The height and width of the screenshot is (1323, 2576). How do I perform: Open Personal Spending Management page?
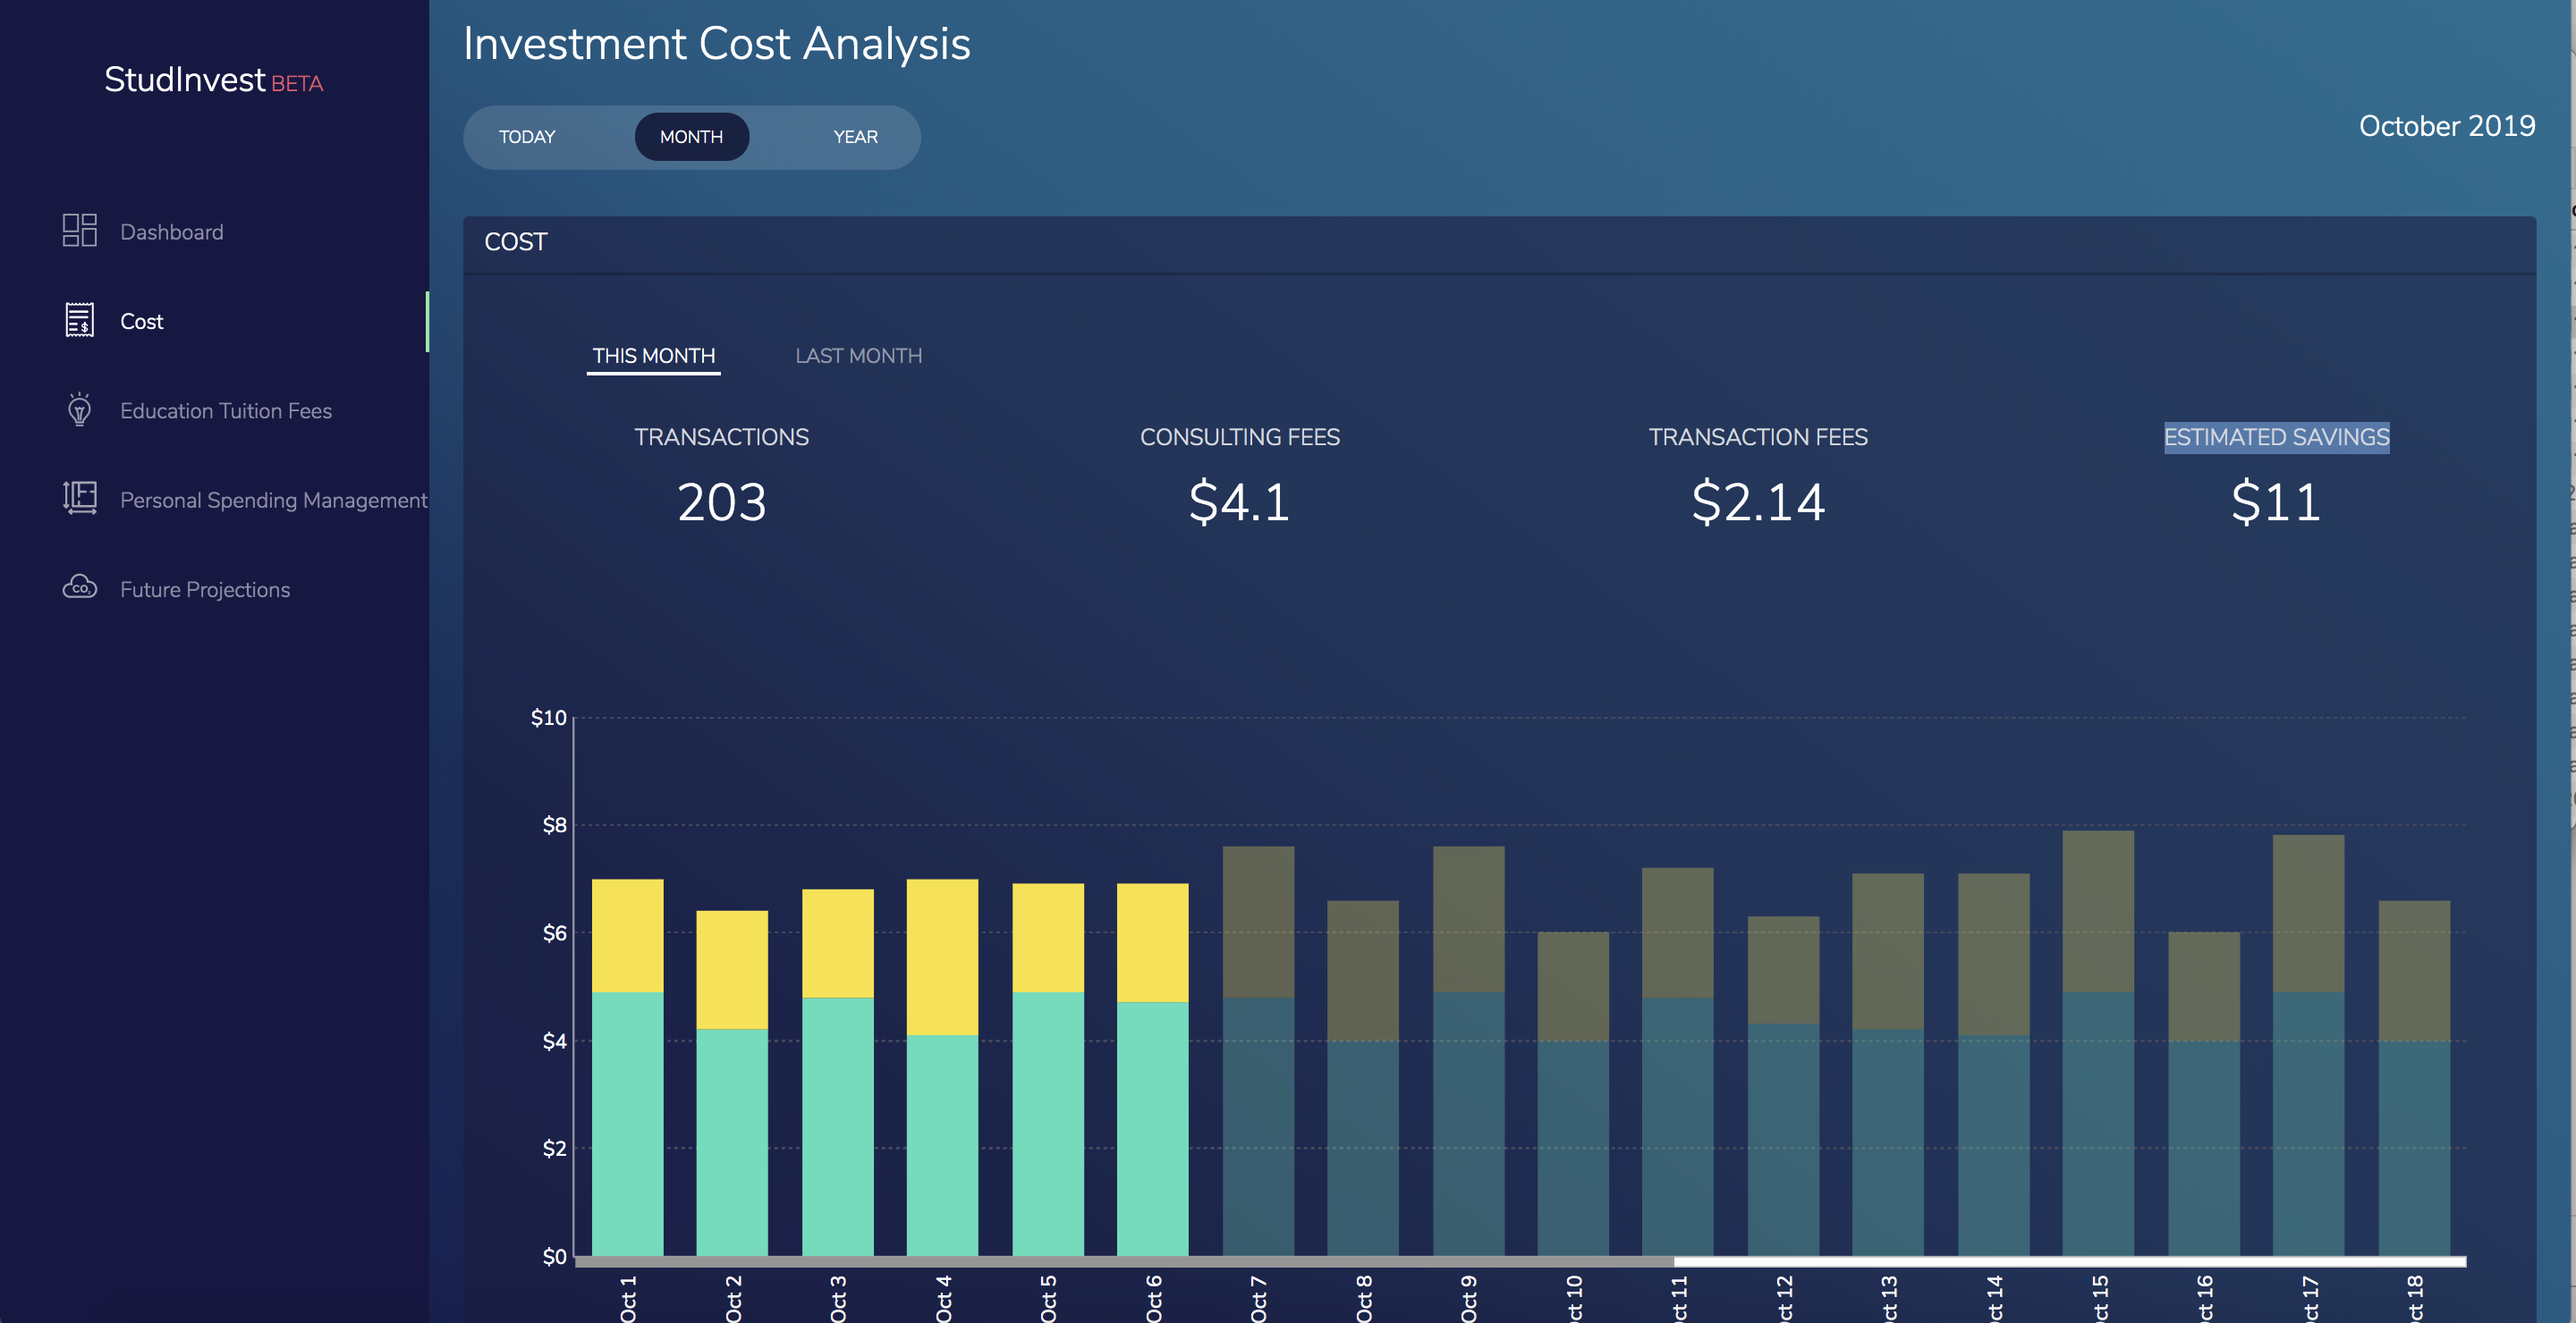[x=273, y=500]
